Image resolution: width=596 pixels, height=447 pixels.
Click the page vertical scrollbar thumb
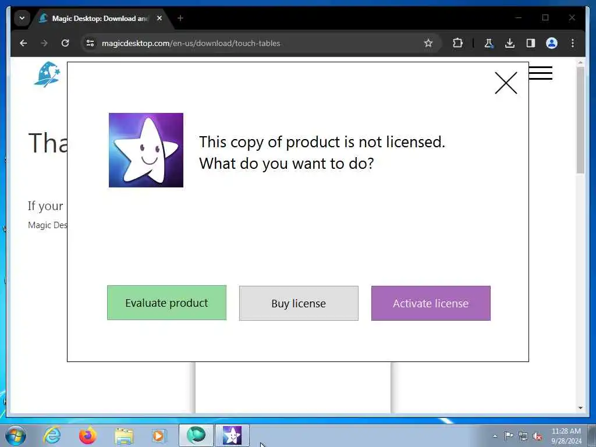point(580,120)
